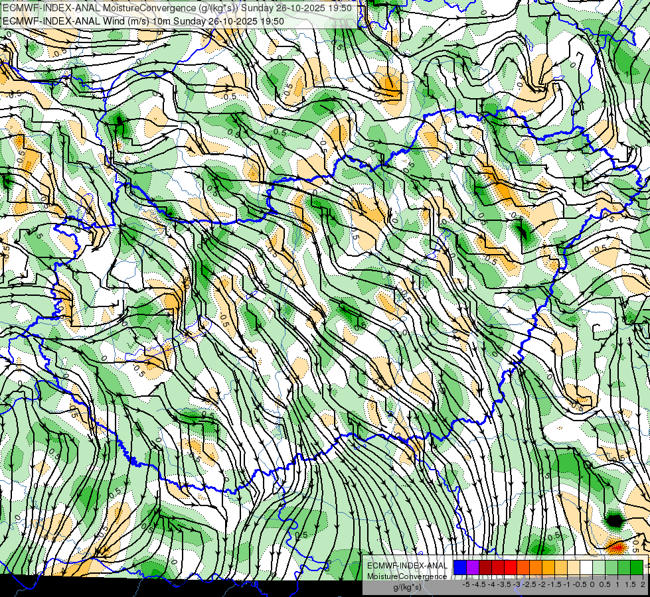
Task: Click the 2 tick label on the legend
Action: pyautogui.click(x=643, y=584)
